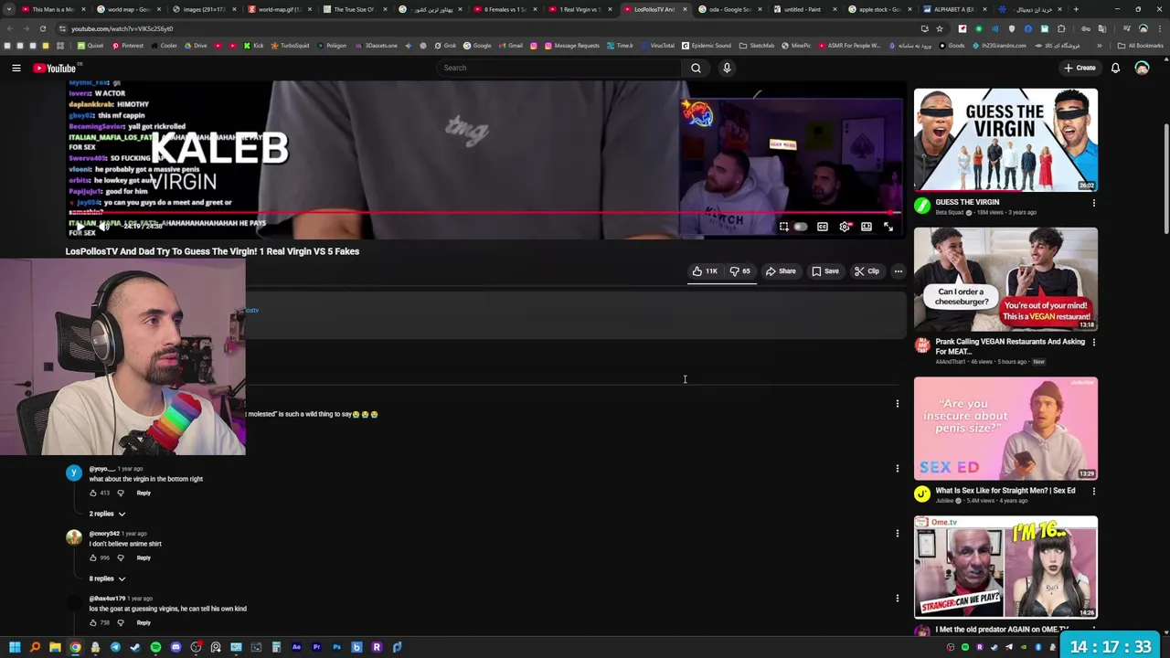The height and width of the screenshot is (658, 1170).
Task: Mute the video volume icon
Action: tap(103, 227)
